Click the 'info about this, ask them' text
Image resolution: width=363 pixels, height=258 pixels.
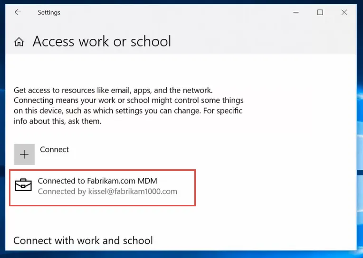pyautogui.click(x=57, y=121)
